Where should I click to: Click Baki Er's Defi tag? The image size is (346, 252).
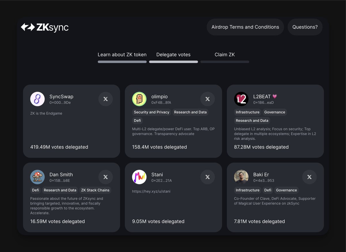(x=268, y=190)
